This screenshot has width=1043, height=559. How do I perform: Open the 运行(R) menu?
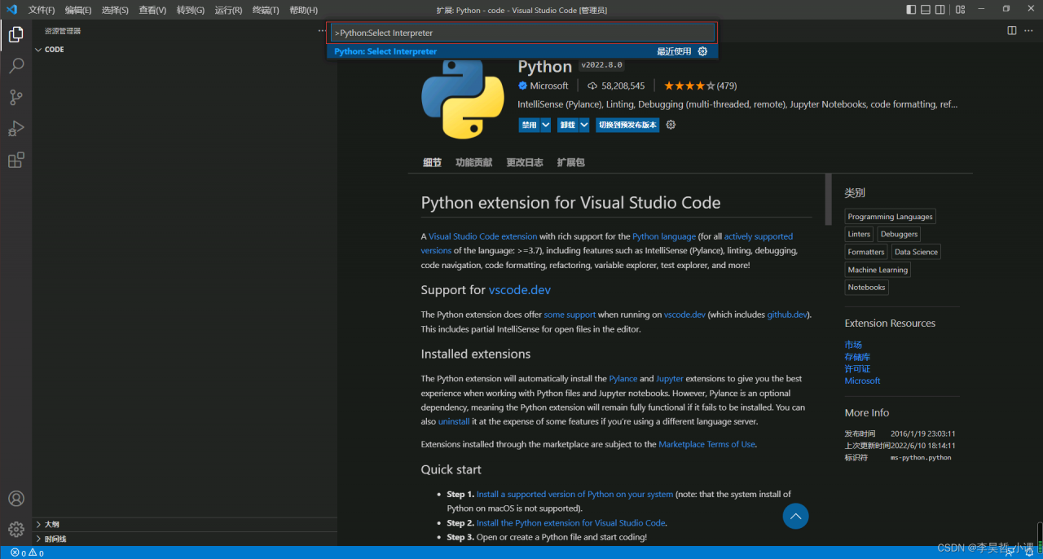coord(228,10)
